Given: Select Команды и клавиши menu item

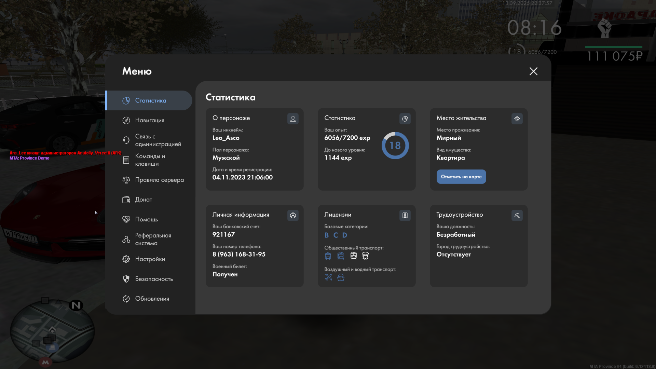Looking at the screenshot, I should click(x=150, y=160).
